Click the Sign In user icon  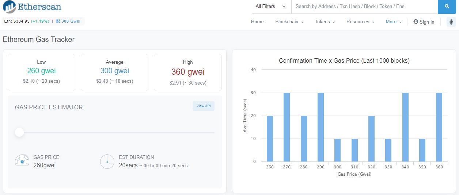click(416, 22)
